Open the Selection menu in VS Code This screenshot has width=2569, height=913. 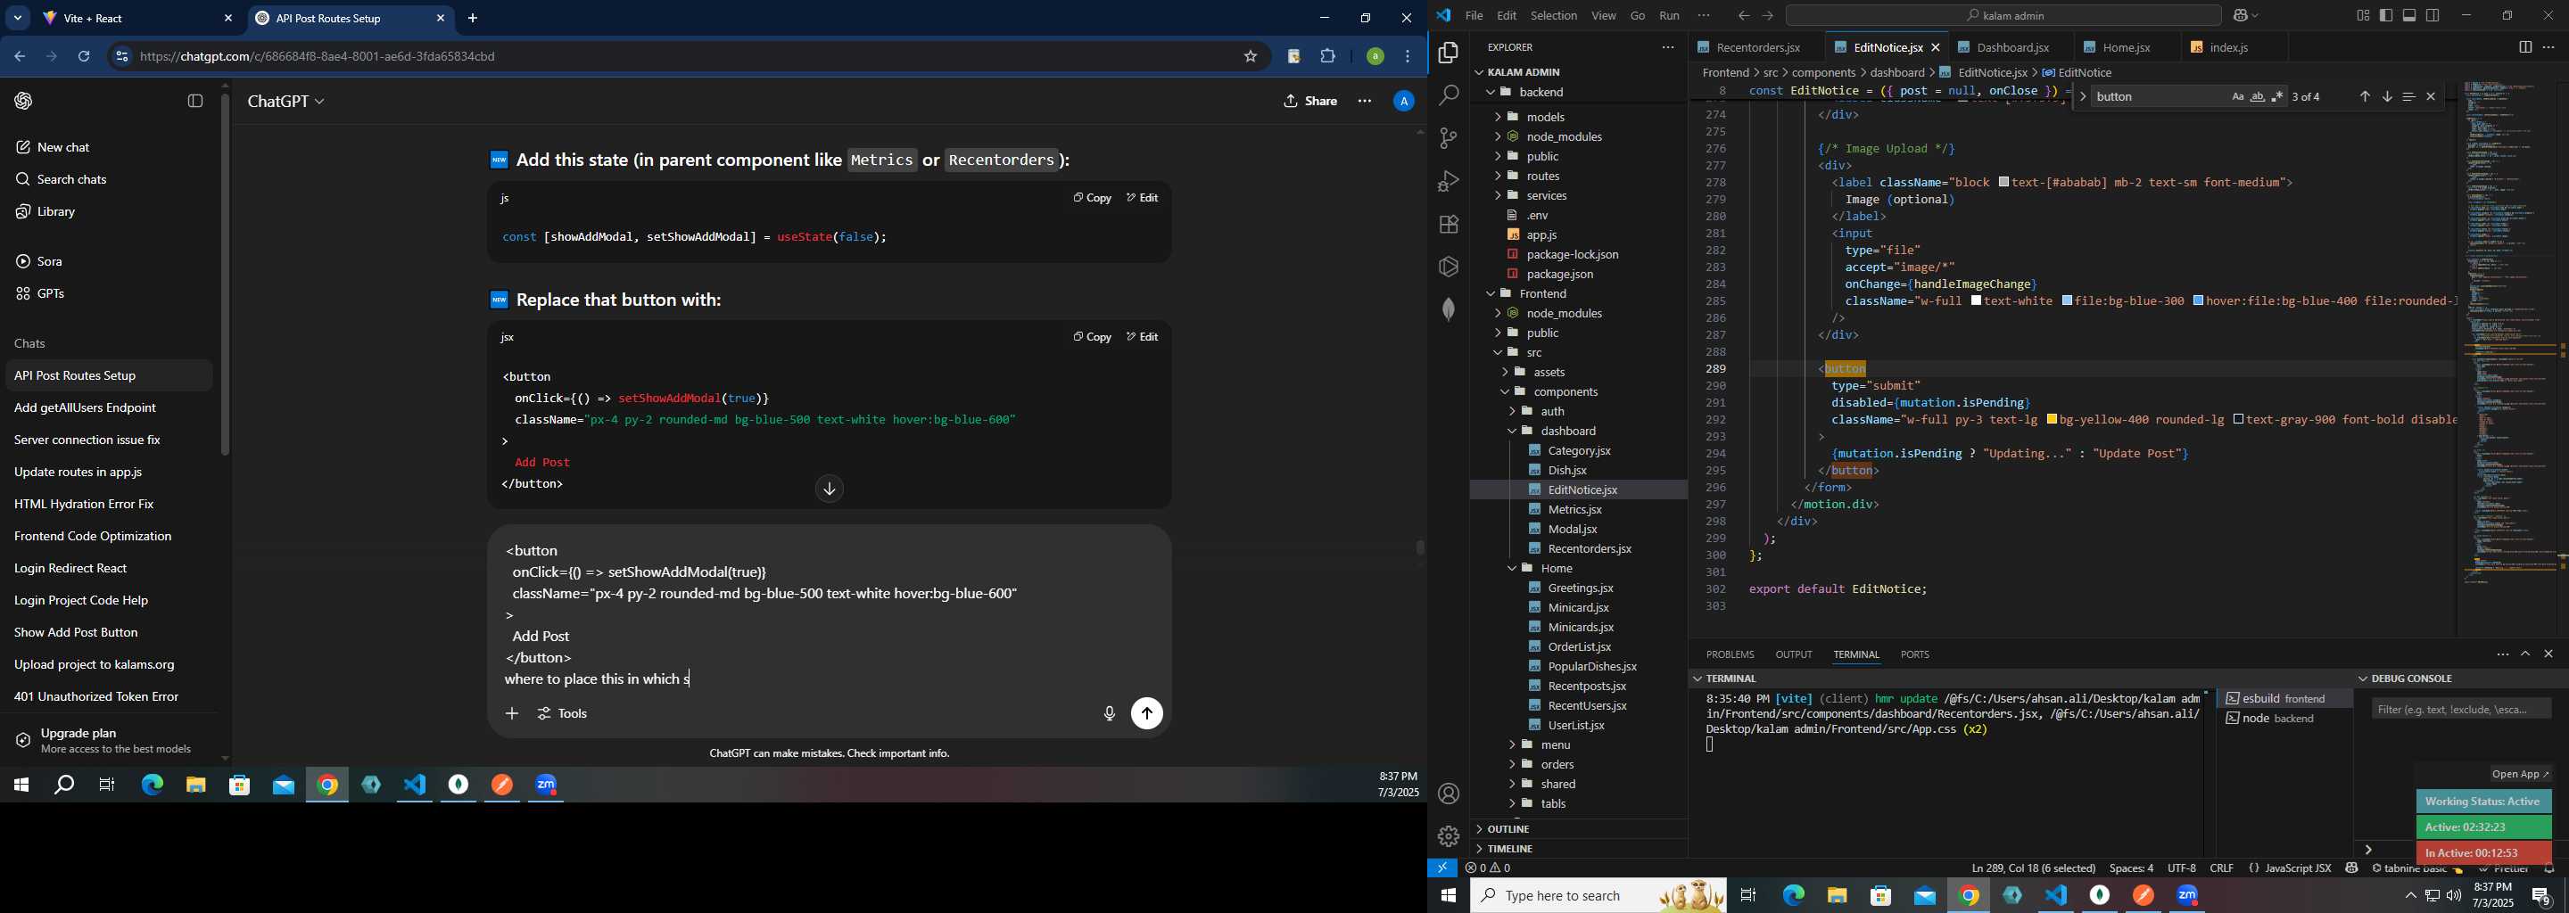pos(1553,16)
